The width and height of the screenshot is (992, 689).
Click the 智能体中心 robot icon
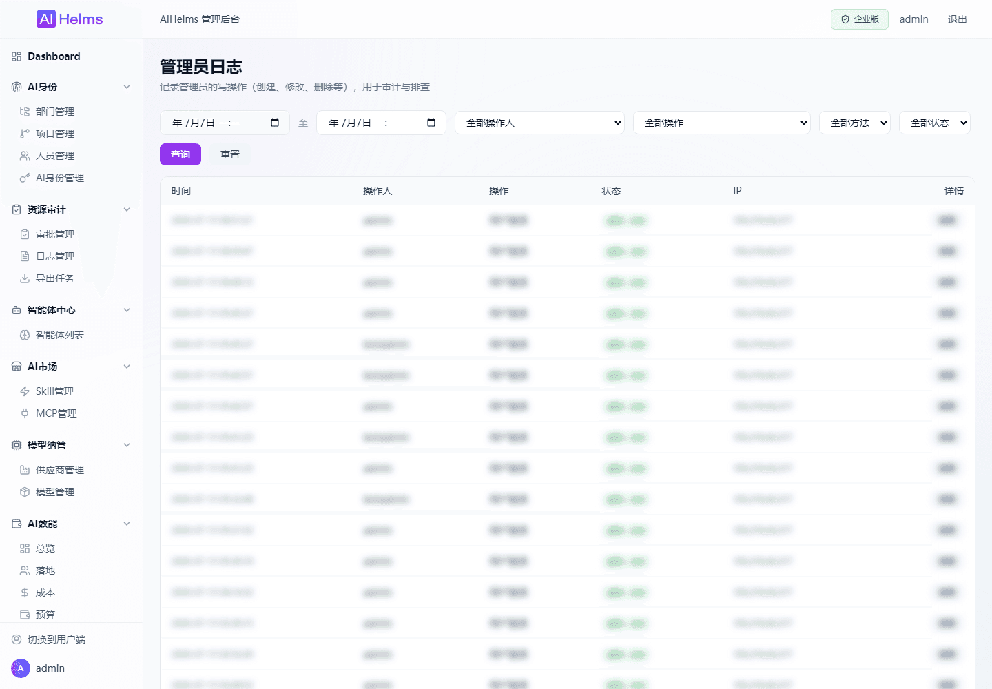point(17,310)
